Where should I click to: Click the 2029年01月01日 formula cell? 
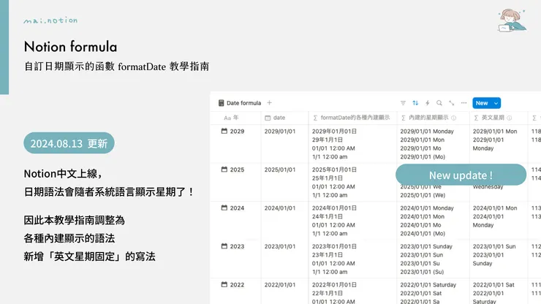352,144
